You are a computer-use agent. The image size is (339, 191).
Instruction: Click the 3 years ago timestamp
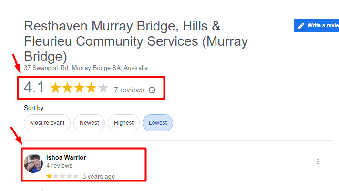pyautogui.click(x=99, y=176)
